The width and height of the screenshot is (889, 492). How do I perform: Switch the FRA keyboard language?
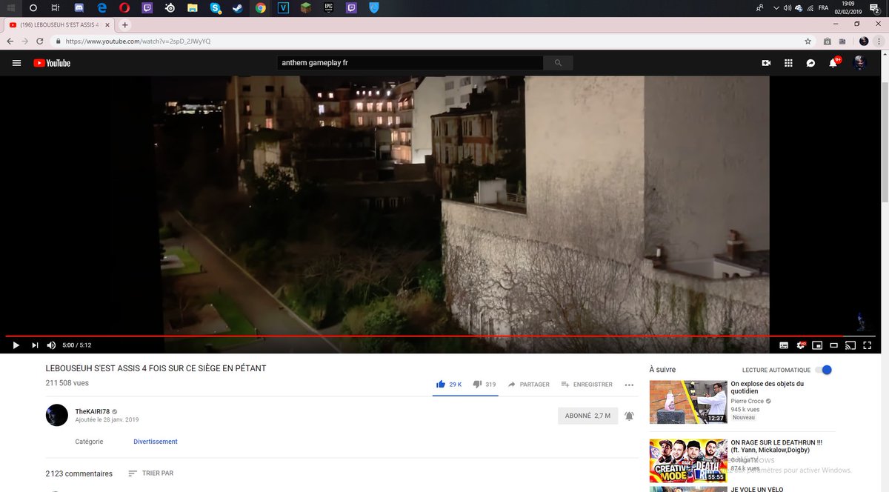click(824, 7)
